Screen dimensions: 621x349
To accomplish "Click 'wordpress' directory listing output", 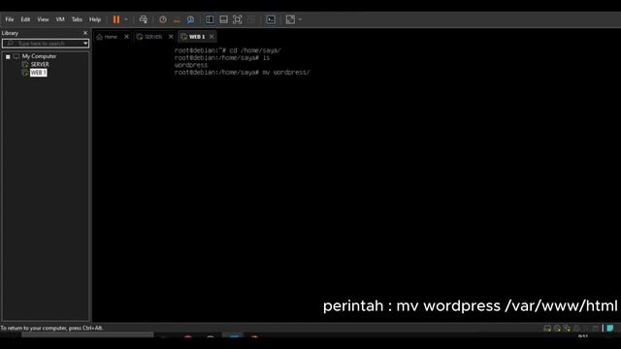I will [x=191, y=65].
